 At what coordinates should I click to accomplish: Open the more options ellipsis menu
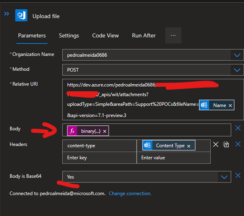173,36
